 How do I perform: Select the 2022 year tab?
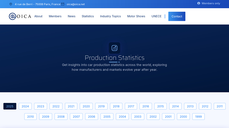[56, 106]
